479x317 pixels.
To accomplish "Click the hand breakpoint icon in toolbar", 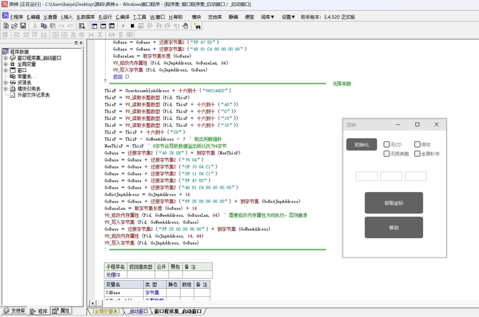I will click(186, 26).
